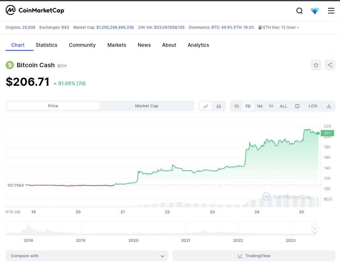Expand the ETH Gas 13 Gwei dropdown

pyautogui.click(x=290, y=27)
